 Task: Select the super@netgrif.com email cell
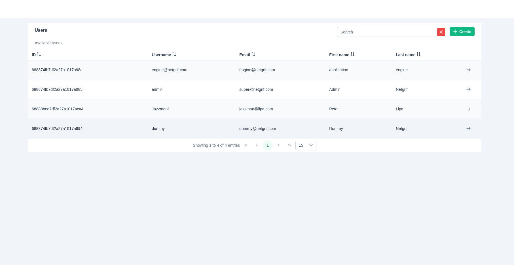256,89
